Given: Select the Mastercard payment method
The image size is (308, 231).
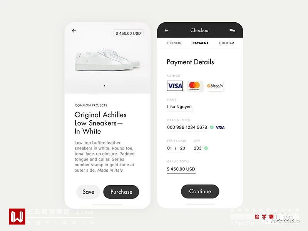Looking at the screenshot, I should point(194,86).
